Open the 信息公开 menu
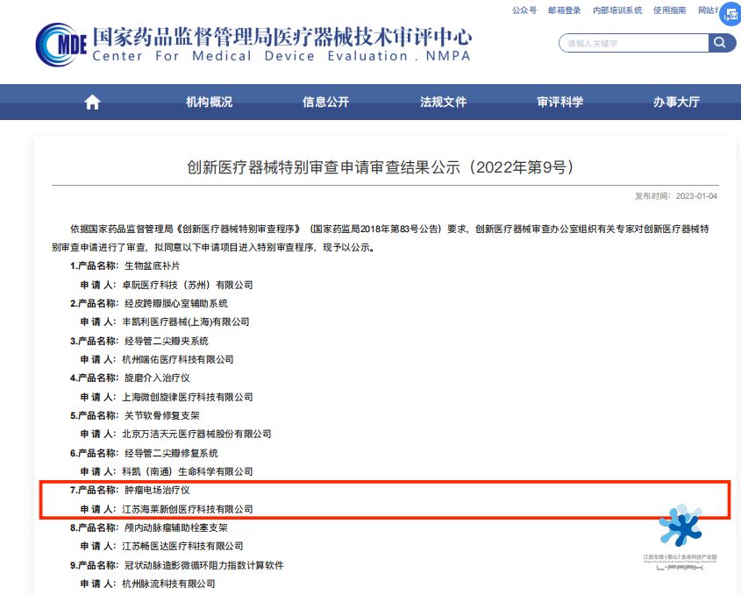The image size is (741, 594). (x=325, y=103)
